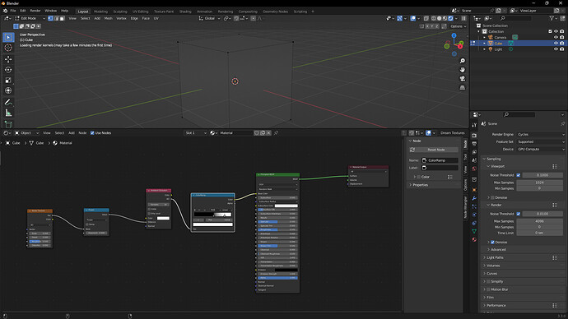Click Dream Textures button

point(453,133)
